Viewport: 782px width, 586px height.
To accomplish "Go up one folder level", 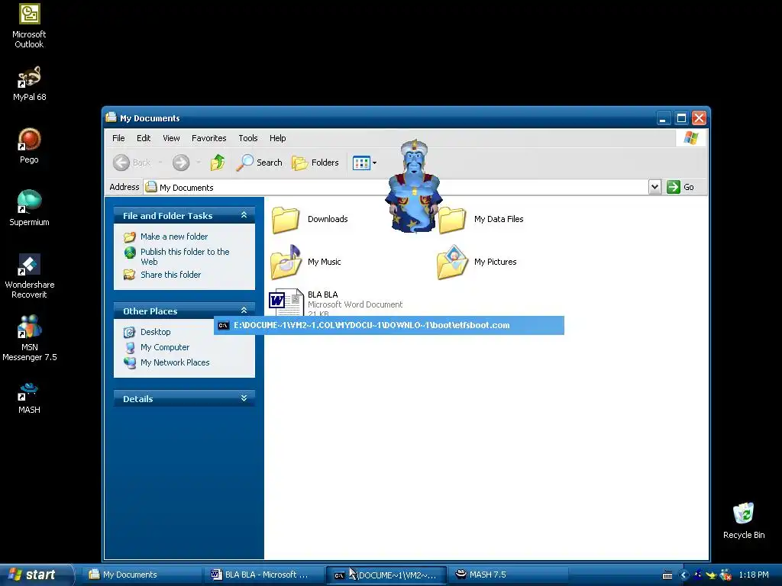I will [x=218, y=163].
